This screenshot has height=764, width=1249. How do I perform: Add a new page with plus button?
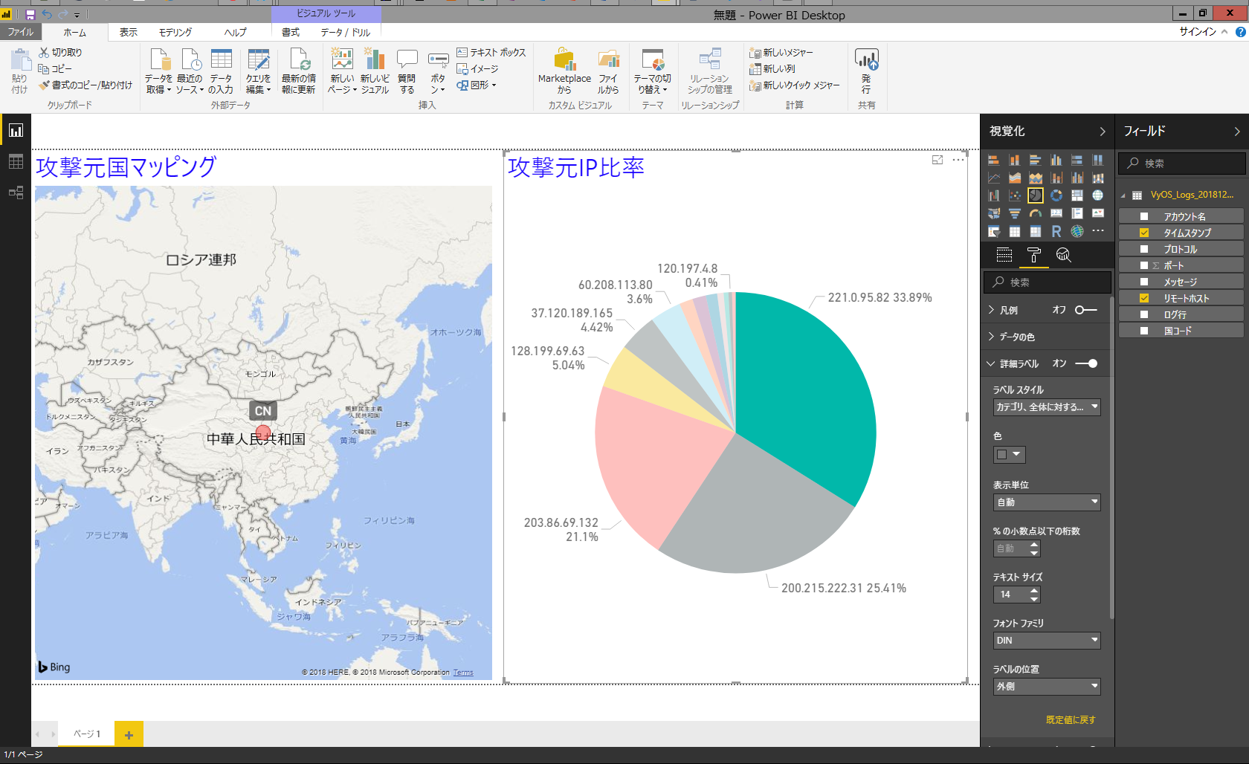(129, 734)
